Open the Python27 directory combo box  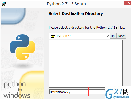(79, 36)
